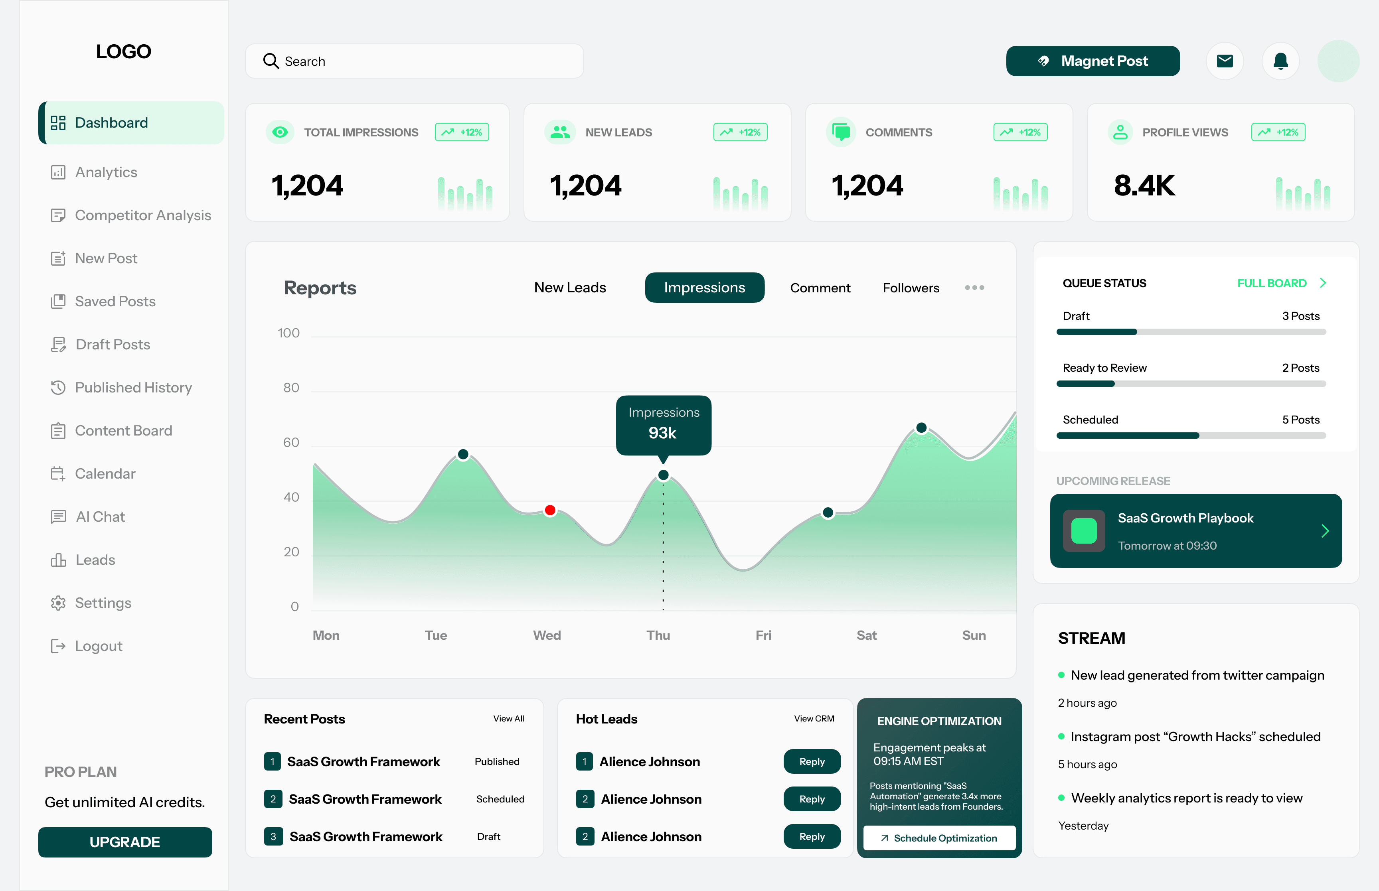Image resolution: width=1379 pixels, height=891 pixels.
Task: Click the Instagram post Growth Hacks item
Action: click(x=1195, y=737)
